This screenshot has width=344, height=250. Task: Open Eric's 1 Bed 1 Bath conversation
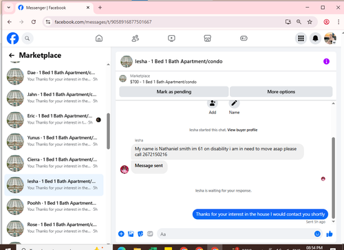tap(54, 119)
